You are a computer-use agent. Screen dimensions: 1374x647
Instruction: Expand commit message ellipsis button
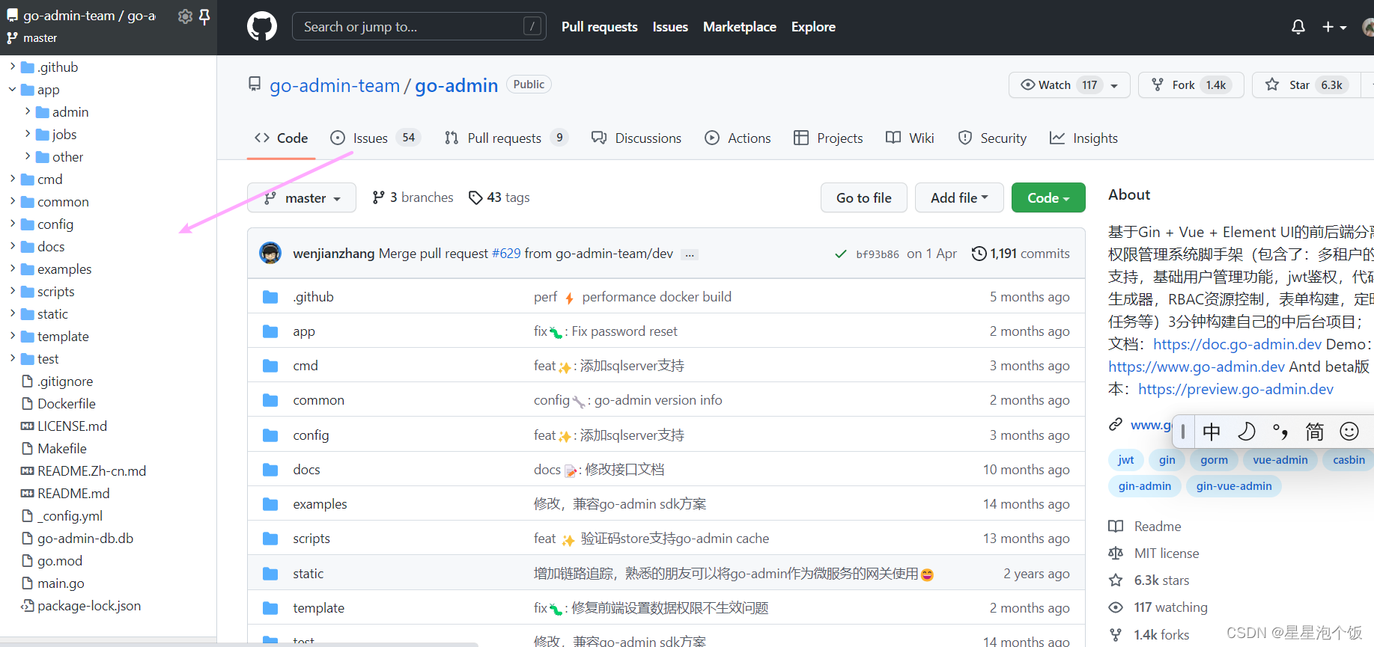point(690,254)
